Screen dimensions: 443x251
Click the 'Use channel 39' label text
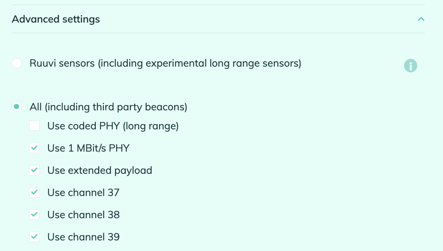pos(83,237)
